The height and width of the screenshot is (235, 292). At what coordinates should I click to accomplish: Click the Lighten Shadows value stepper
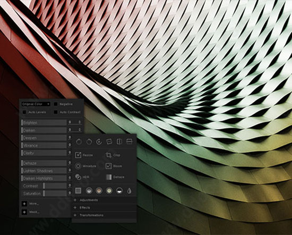coord(70,170)
